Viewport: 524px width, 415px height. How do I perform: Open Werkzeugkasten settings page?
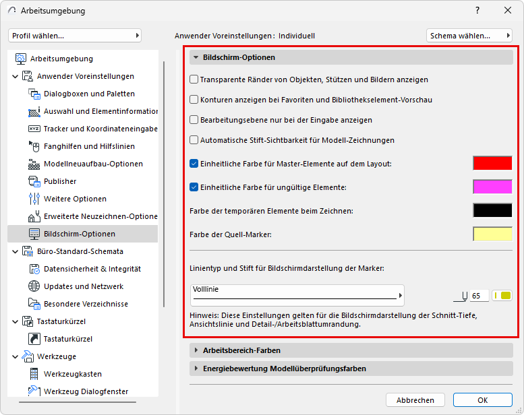pyautogui.click(x=73, y=374)
